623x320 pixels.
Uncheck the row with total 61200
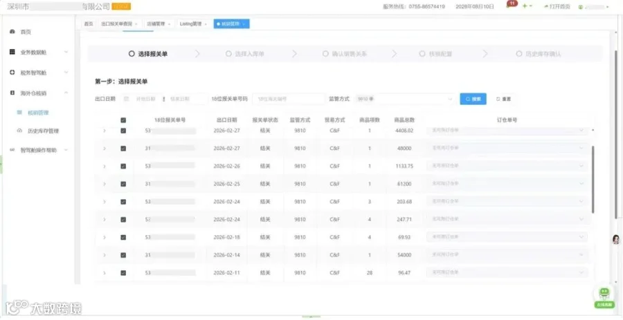click(123, 184)
